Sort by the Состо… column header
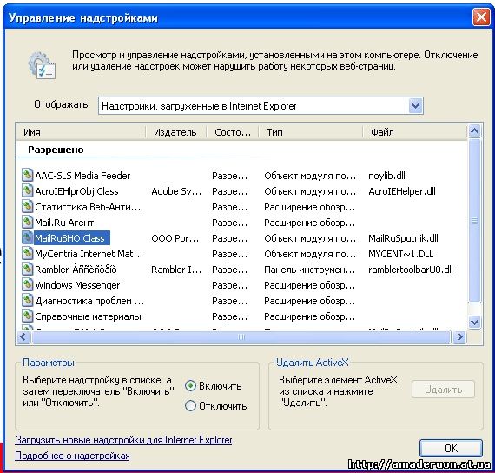Viewport: 495px width, 473px height. [x=233, y=132]
